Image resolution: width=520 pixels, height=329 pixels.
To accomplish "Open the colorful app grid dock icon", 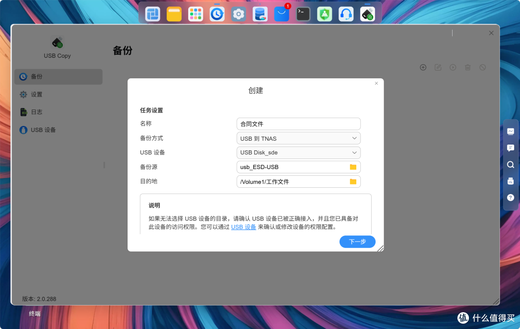I will [195, 14].
